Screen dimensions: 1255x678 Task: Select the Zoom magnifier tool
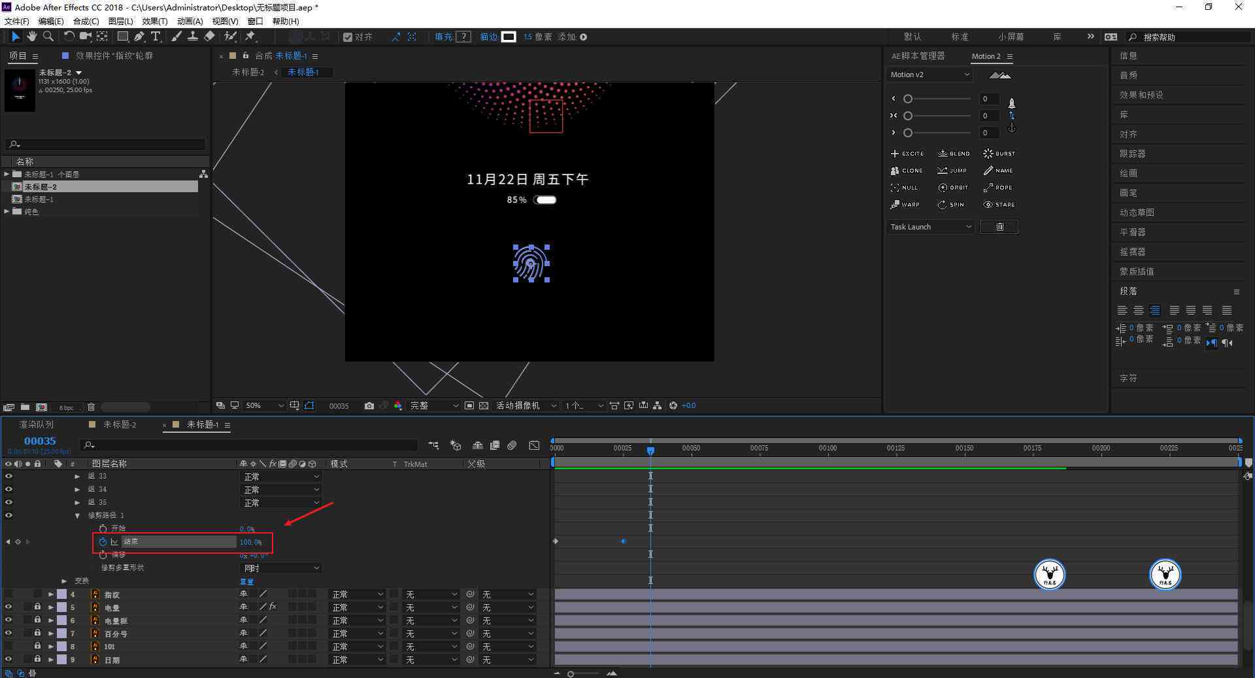48,37
